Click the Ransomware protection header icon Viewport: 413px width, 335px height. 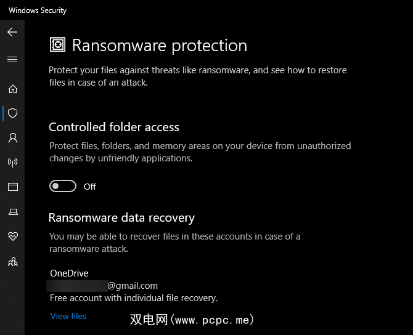[57, 45]
